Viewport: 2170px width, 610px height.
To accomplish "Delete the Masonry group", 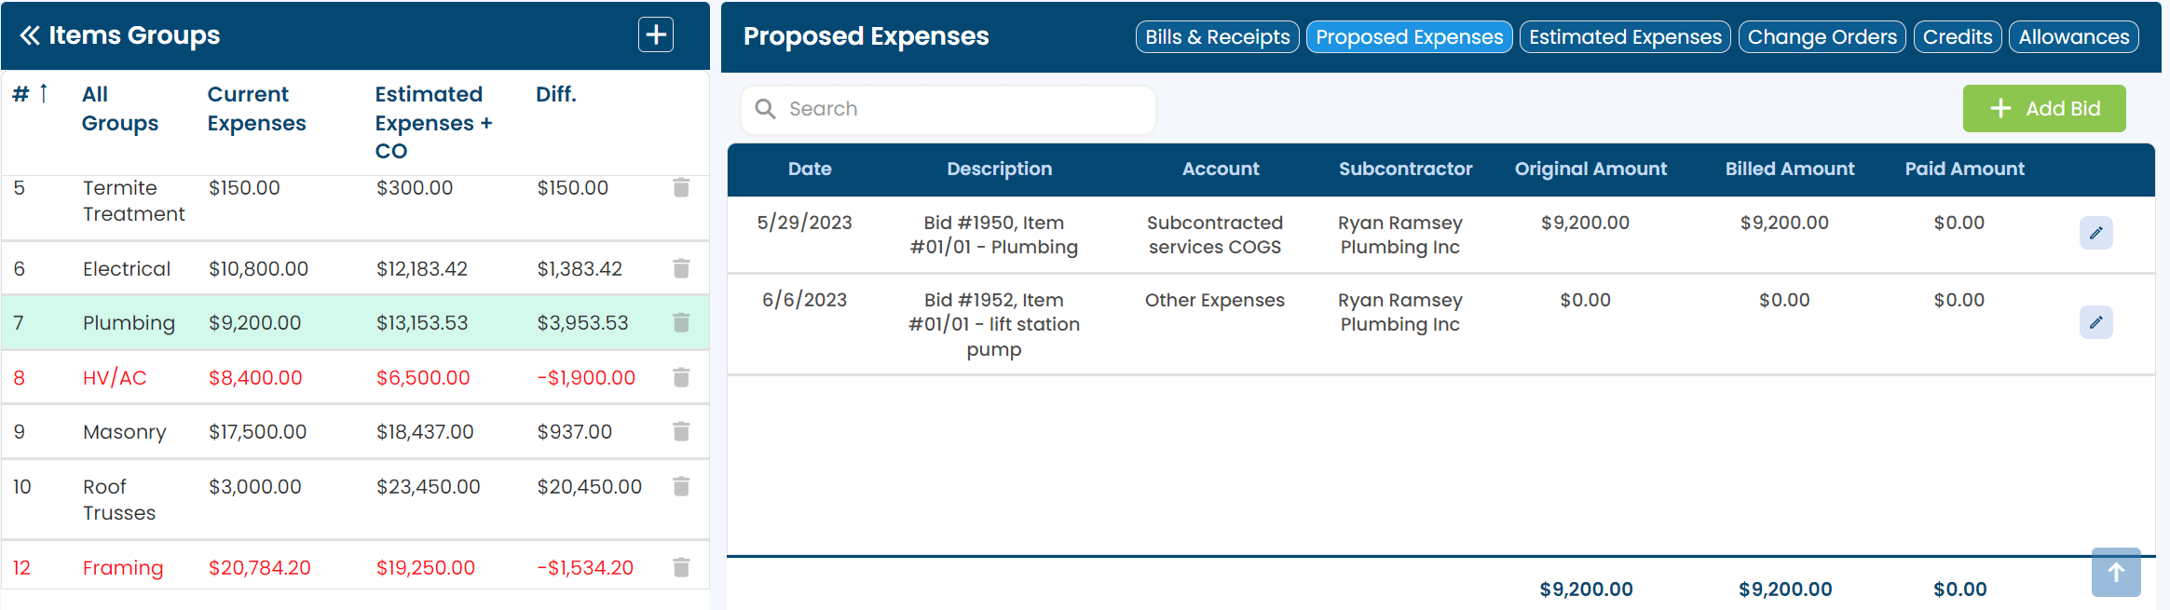I will click(681, 432).
